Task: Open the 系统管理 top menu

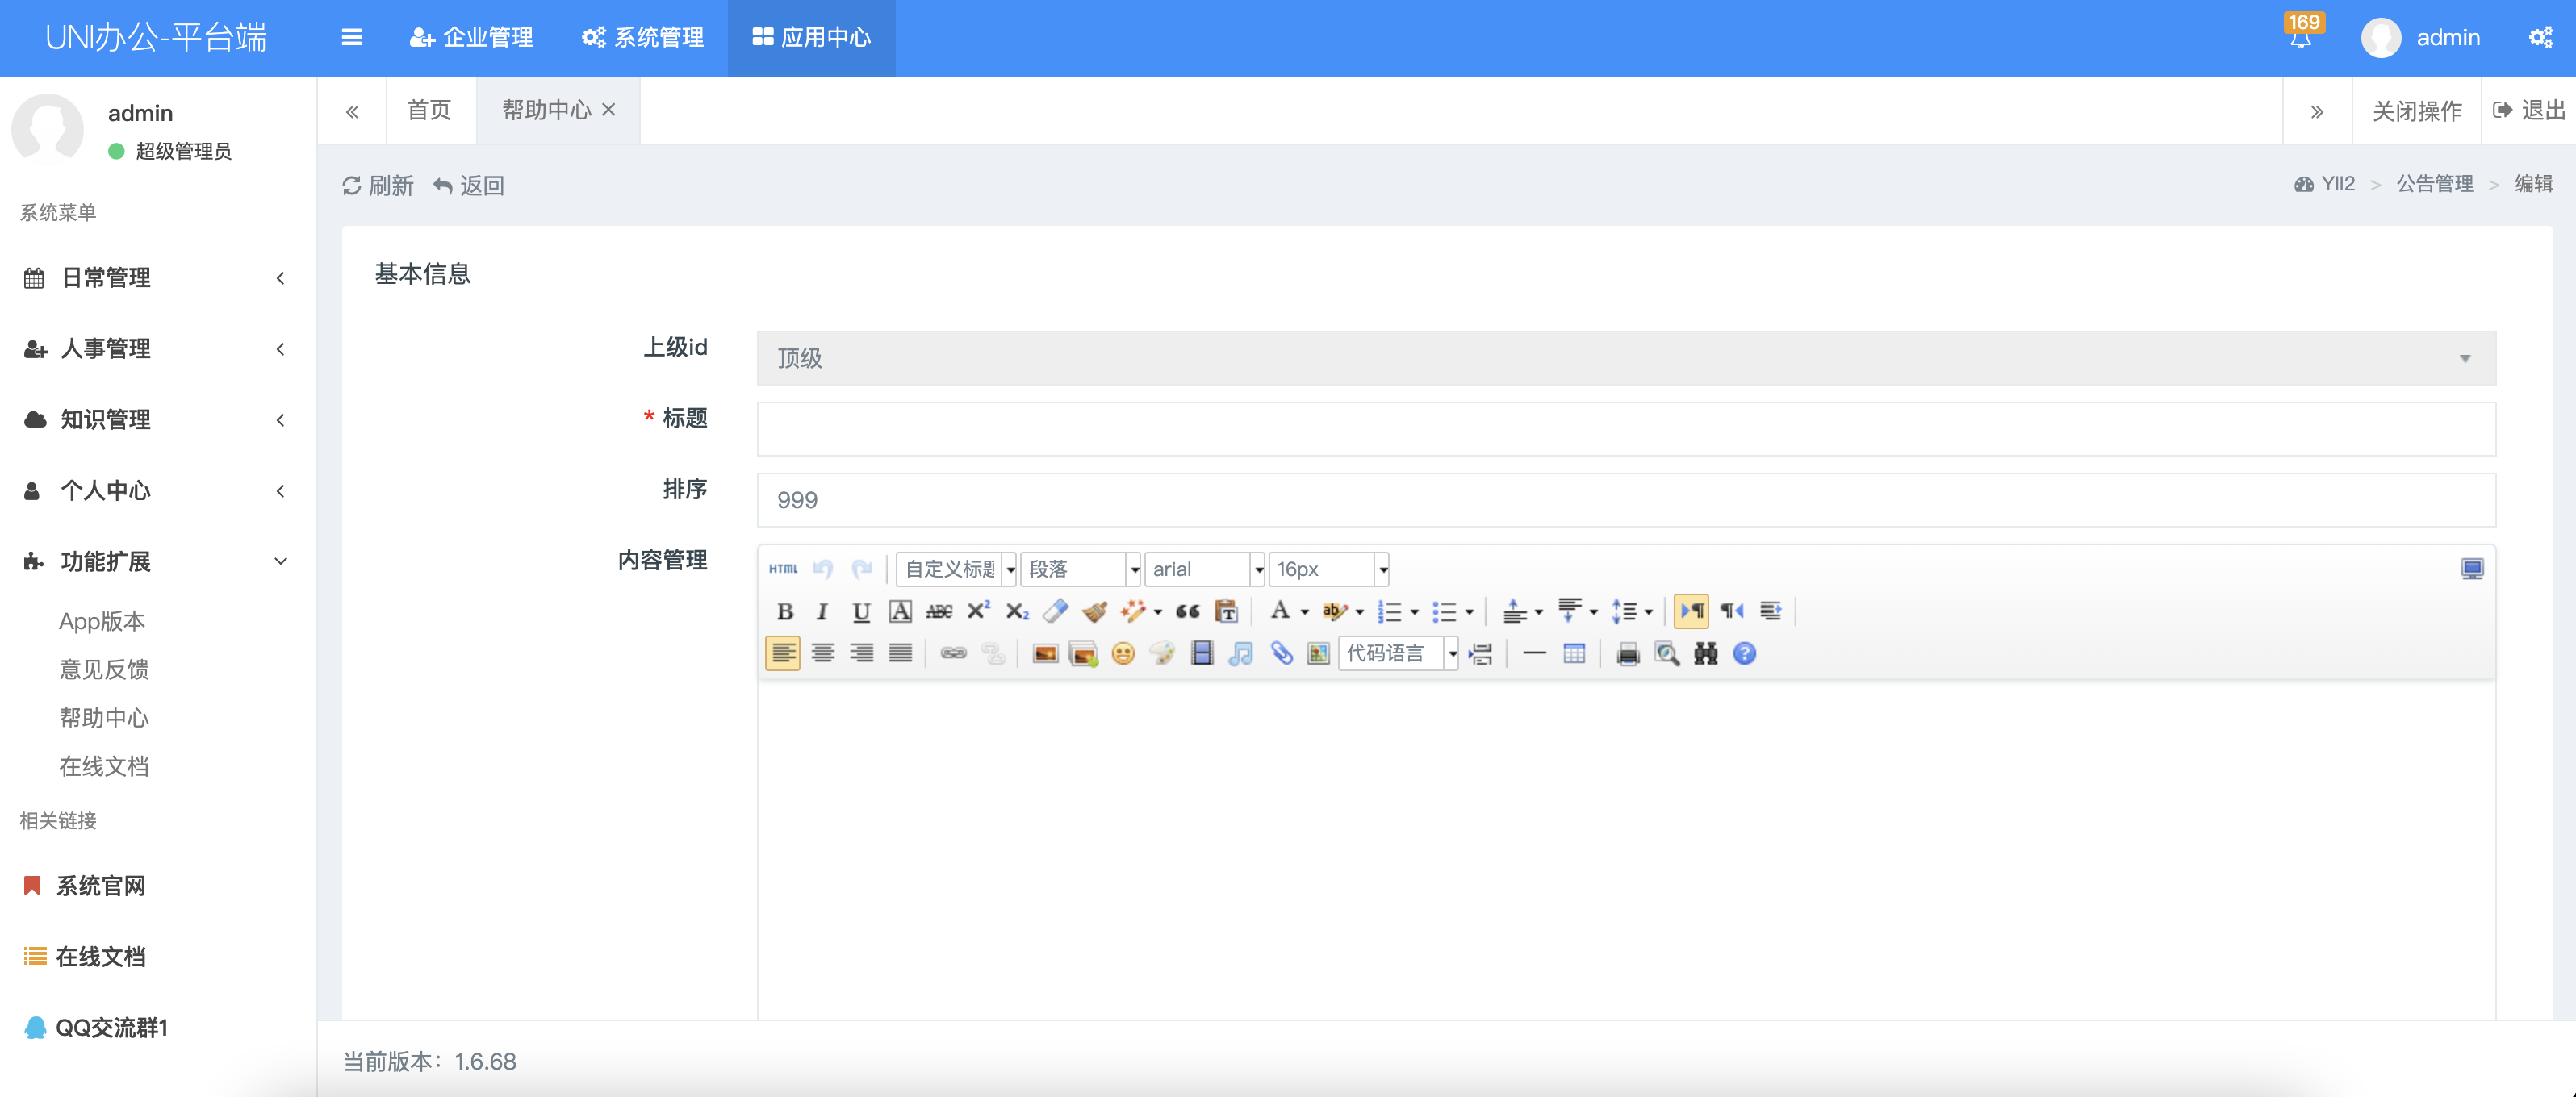Action: [643, 38]
